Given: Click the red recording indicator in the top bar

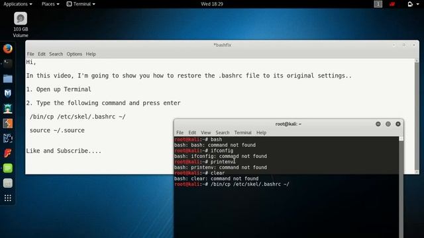Looking at the screenshot, I should click(x=392, y=4).
